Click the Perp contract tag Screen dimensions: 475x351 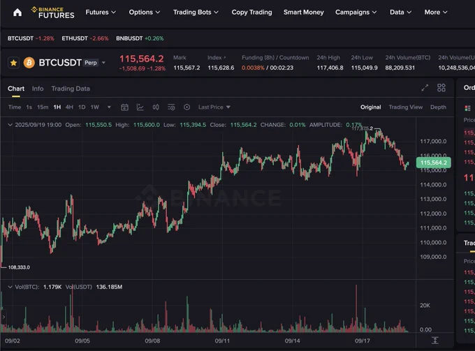tap(91, 63)
